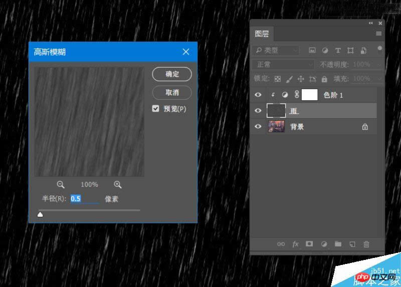Screen dimensions: 401x287
Task: Hide the 雨 layer
Action: point(258,111)
